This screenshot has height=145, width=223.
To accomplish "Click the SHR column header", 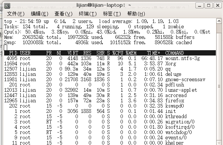I will click(101, 53).
